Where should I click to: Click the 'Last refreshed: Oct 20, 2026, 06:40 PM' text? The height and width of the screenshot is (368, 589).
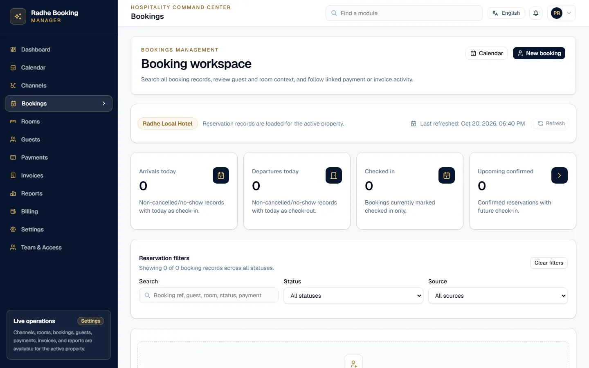(x=472, y=123)
